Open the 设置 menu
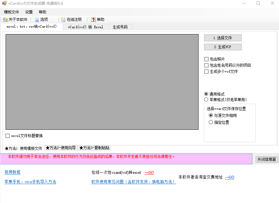 click(x=29, y=12)
